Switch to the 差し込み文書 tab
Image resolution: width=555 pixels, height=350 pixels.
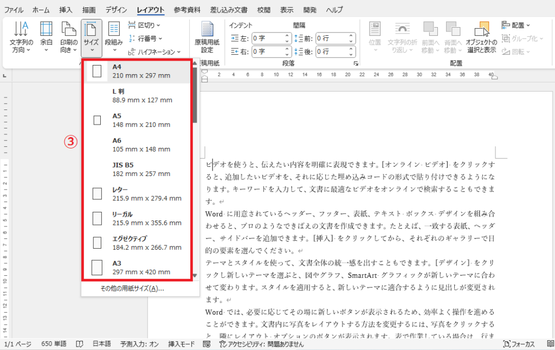point(229,10)
